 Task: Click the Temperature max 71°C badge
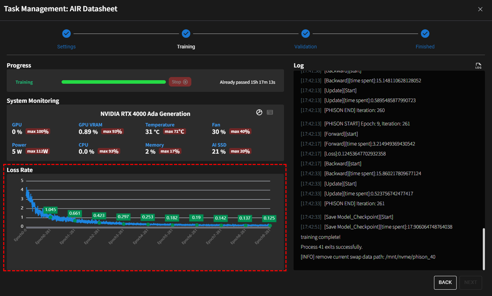point(174,132)
